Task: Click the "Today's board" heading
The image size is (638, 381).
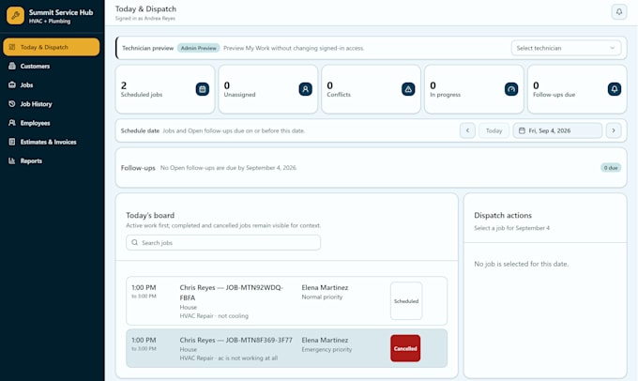Action: (150, 215)
